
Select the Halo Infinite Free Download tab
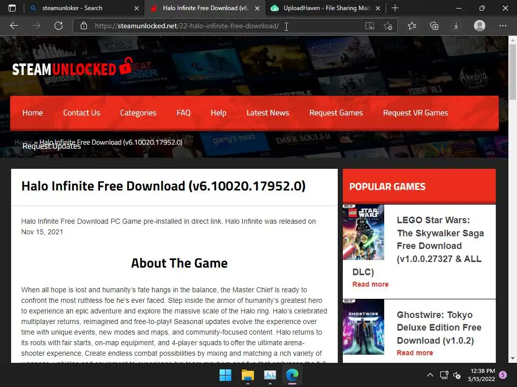[204, 8]
